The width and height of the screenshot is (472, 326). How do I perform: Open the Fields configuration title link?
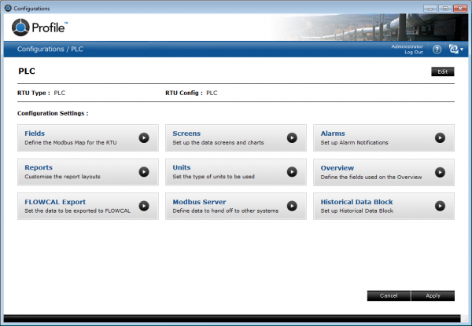coord(35,134)
